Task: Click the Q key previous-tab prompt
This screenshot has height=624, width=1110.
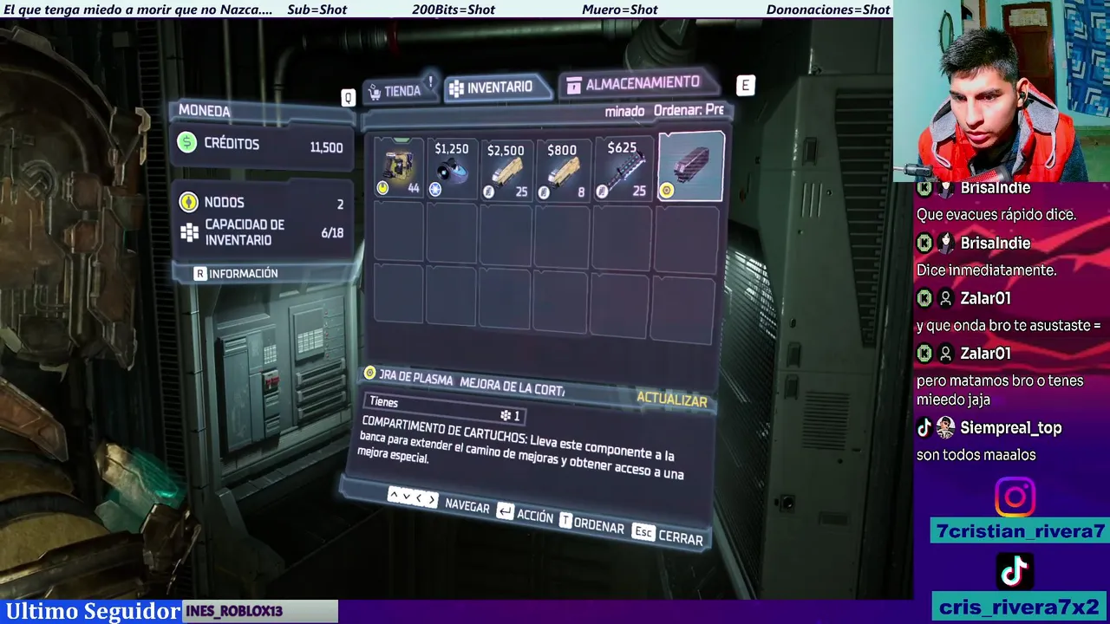Action: [x=348, y=97]
